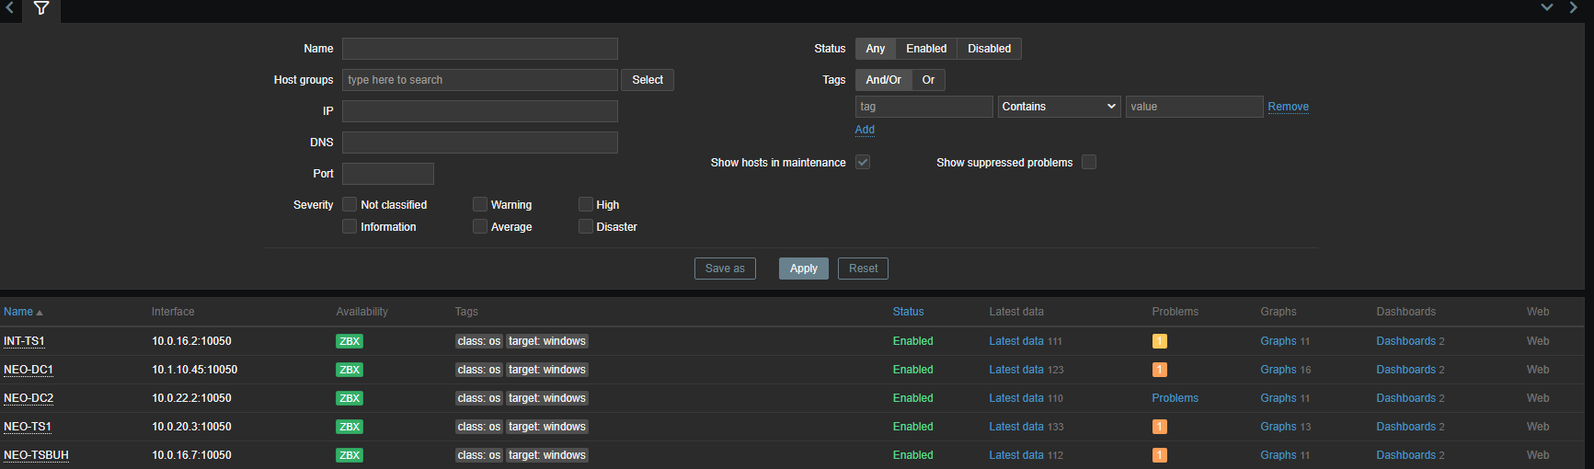Open Latest data link for NEO-TSBUH
Viewport: 1594px width, 469px height.
coord(1015,455)
